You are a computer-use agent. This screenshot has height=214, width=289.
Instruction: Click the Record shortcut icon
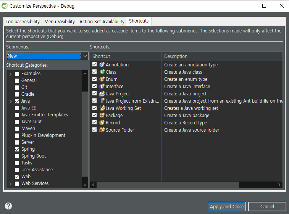coord(102,123)
